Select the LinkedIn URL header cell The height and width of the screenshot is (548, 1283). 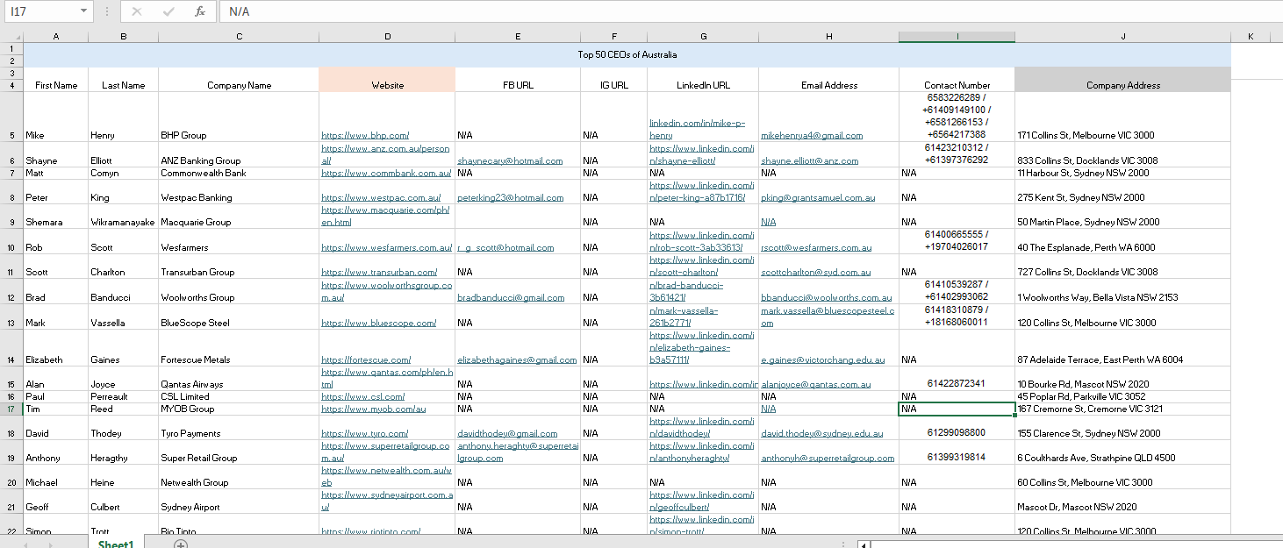703,85
